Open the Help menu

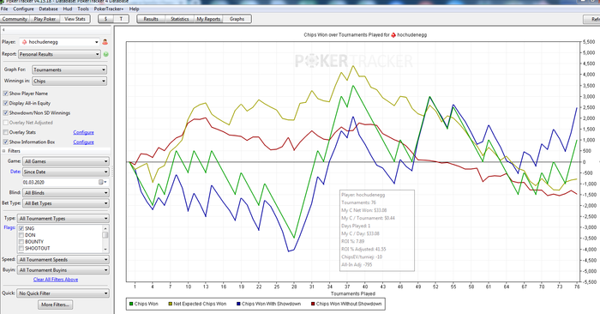click(x=134, y=9)
